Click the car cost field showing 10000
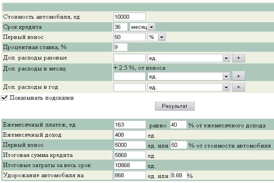This screenshot has height=183, width=274. click(129, 17)
